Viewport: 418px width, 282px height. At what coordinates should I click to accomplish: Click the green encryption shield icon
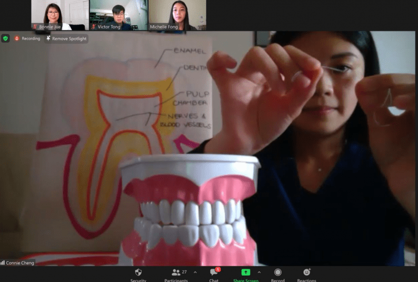[x=5, y=38]
